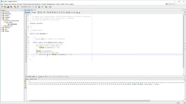This screenshot has width=186, height=104.
Task: Expand the Variables project node
Action: point(1,31)
